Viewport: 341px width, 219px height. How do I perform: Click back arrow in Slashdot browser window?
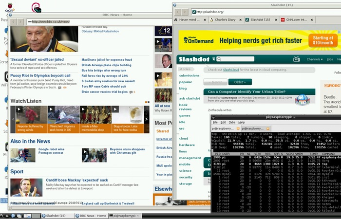[178, 12]
